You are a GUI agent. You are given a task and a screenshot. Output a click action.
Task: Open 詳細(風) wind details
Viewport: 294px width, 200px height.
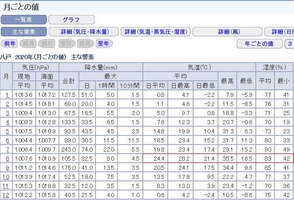(x=227, y=32)
